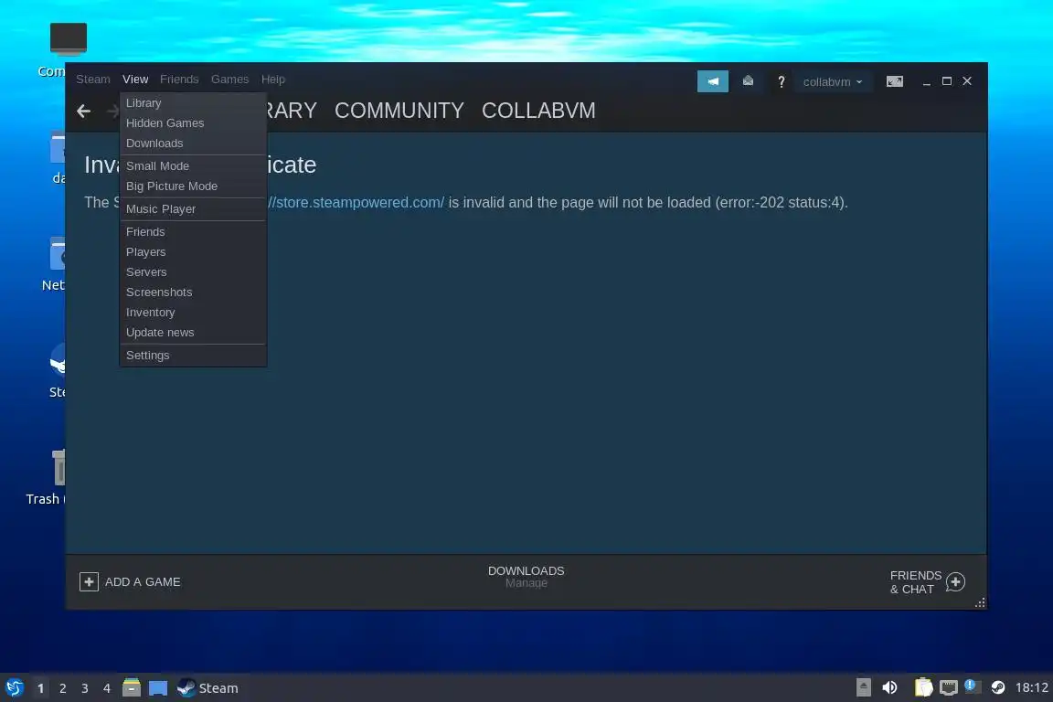1053x702 pixels.
Task: Switch to workspace 2
Action: [62, 688]
